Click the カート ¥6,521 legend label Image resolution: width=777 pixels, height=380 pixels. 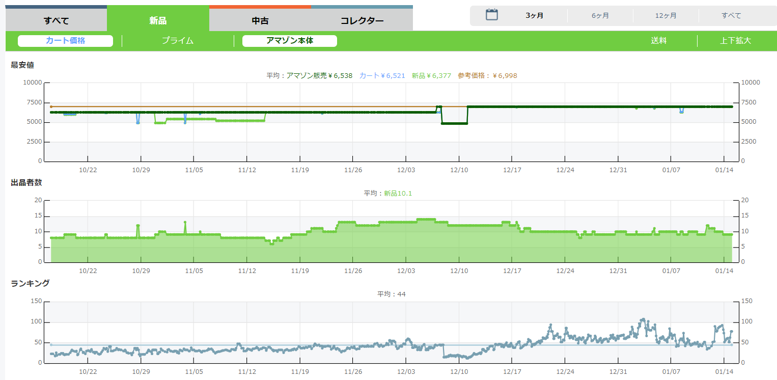382,75
